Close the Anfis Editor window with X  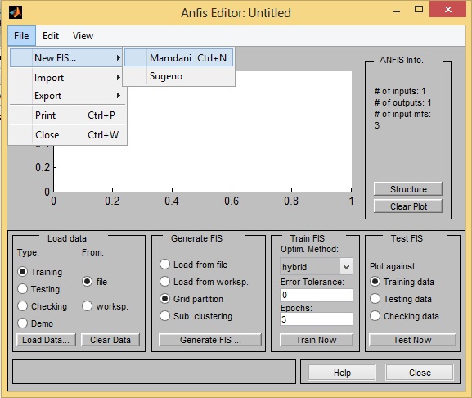pyautogui.click(x=448, y=10)
